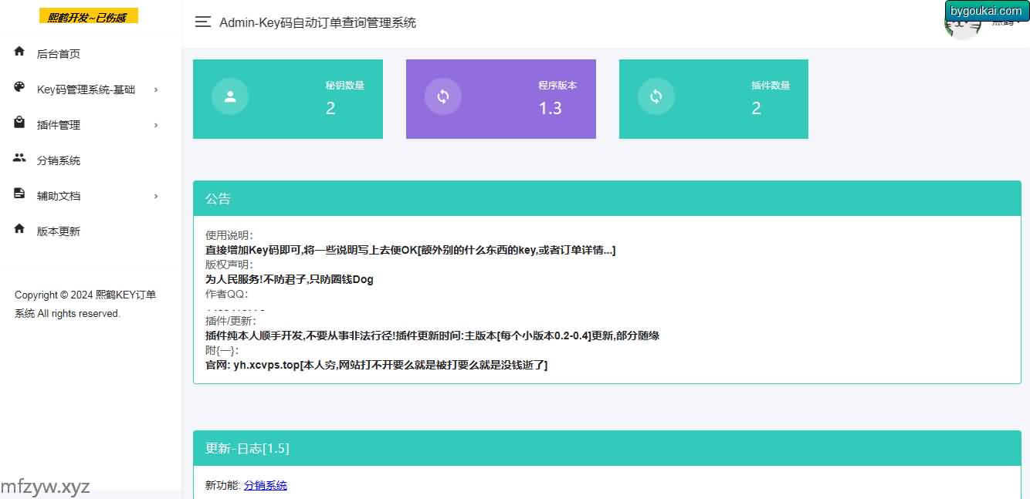Click the home icon beside 版本更新
The height and width of the screenshot is (499, 1030).
(19, 229)
